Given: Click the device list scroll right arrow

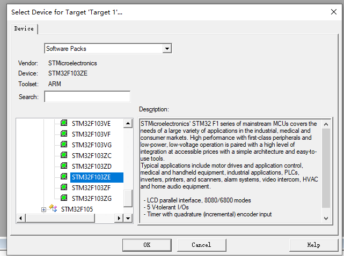Looking at the screenshot, I should pos(119,218).
